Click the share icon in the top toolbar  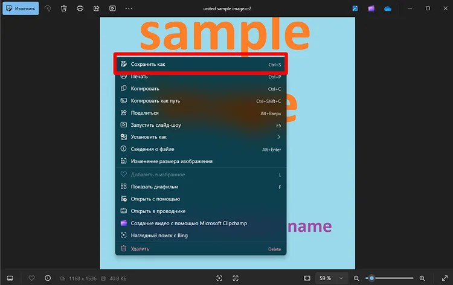coord(96,9)
